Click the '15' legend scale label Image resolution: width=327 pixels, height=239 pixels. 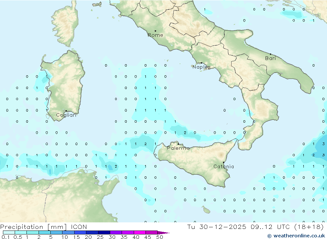pyautogui.click(x=77, y=237)
